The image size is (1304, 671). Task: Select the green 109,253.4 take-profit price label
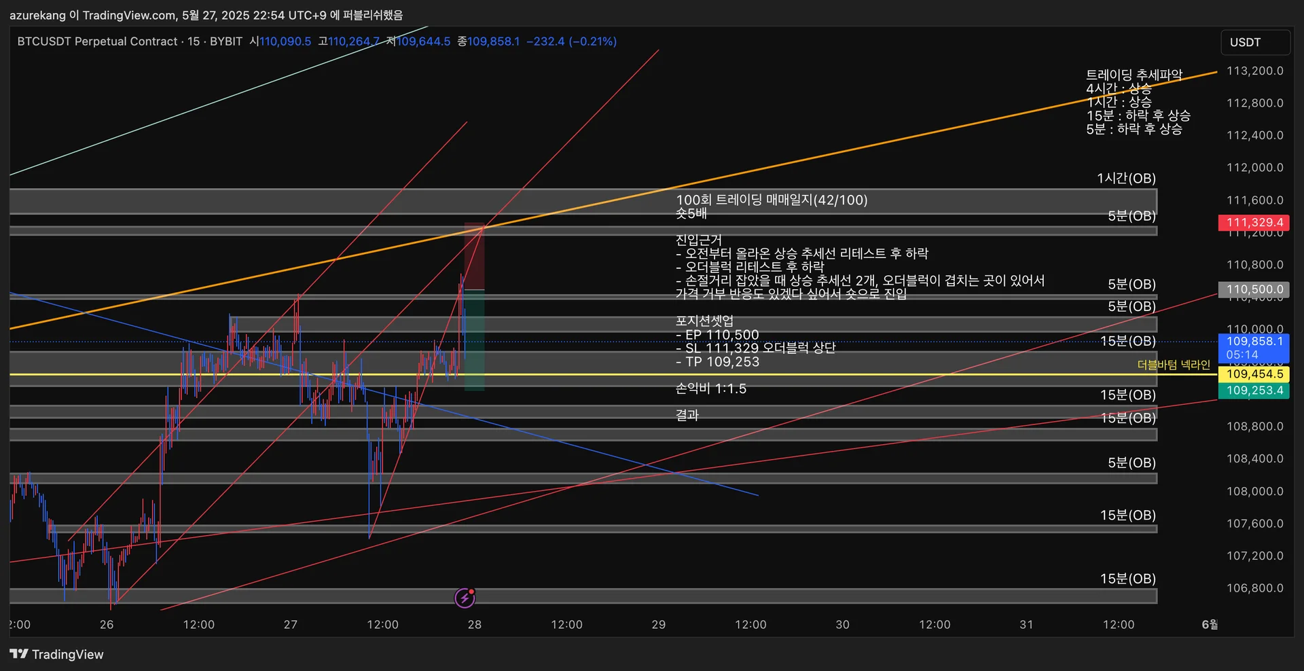tap(1254, 391)
